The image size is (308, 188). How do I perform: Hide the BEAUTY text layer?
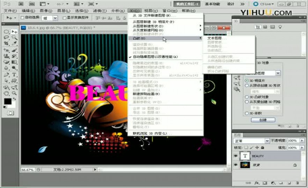(x=235, y=156)
